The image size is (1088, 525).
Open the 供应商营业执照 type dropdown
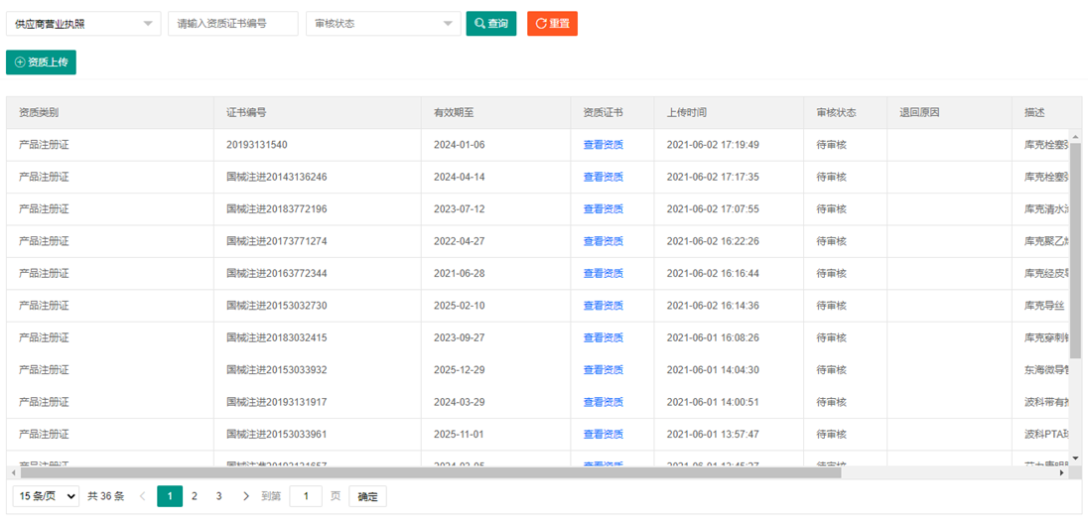pos(83,24)
